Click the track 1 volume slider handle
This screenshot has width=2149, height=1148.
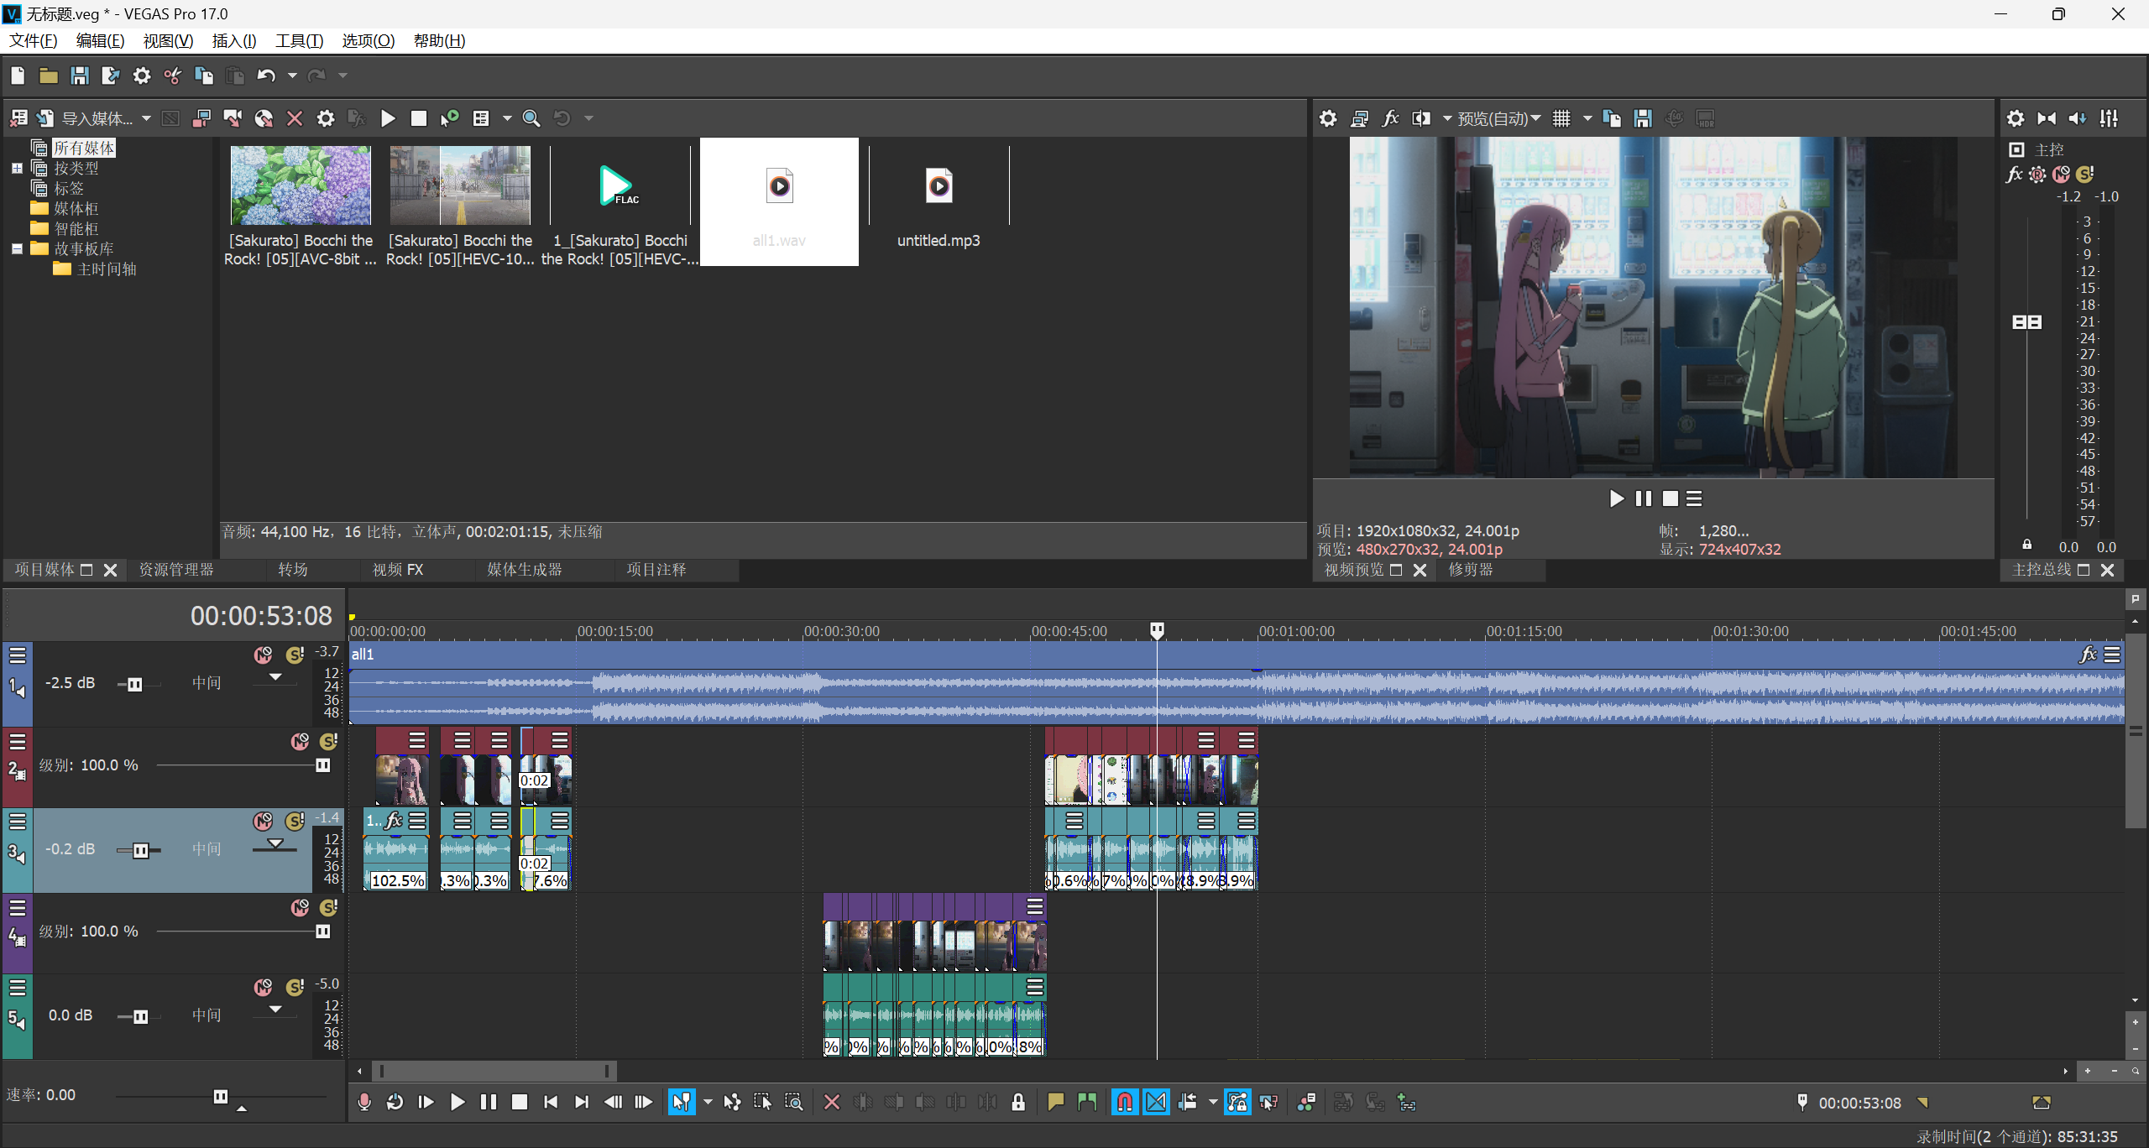(134, 684)
